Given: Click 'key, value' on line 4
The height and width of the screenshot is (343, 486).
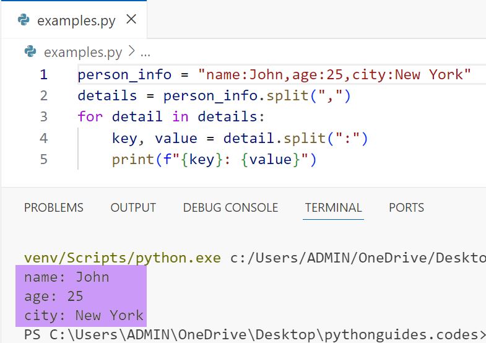Looking at the screenshot, I should [x=155, y=139].
